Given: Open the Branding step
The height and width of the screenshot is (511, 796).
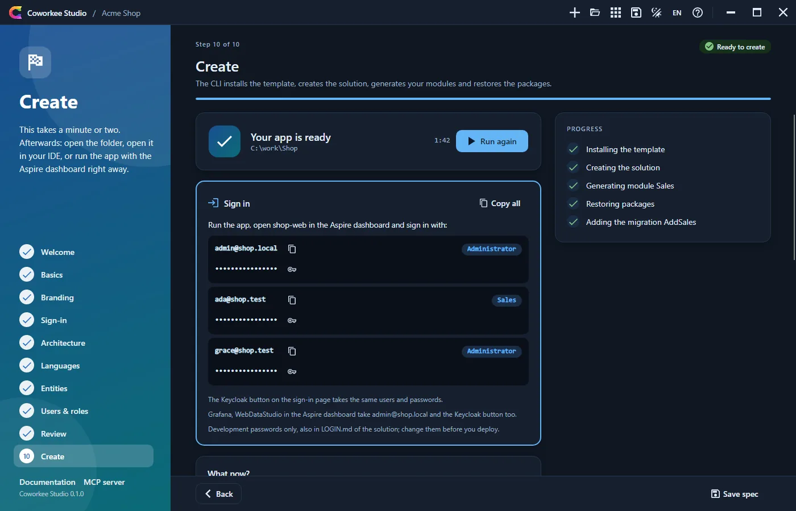Looking at the screenshot, I should (x=84, y=297).
